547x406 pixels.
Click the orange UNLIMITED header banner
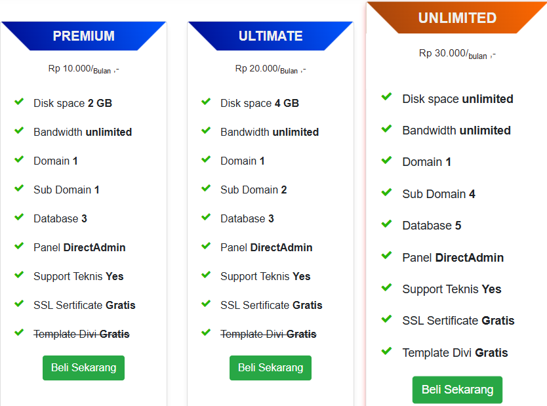[x=457, y=18]
